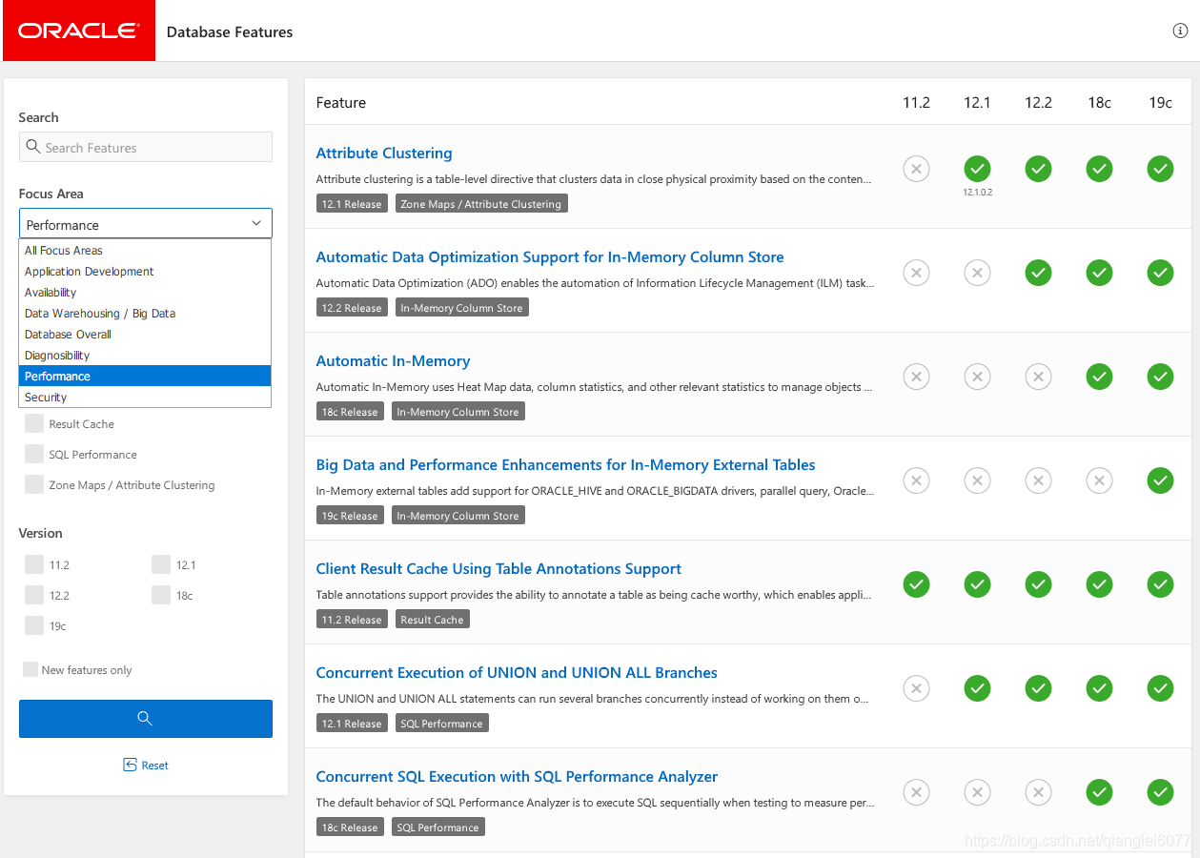Click SQL Performance tag under UNION feature
Screen dimensions: 1200x858
click(441, 724)
